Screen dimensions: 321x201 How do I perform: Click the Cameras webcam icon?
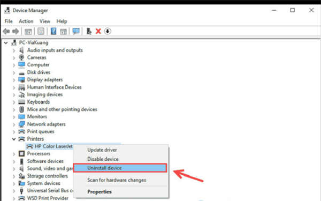coord(21,57)
